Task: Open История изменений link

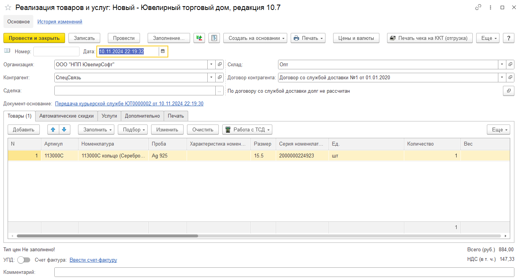Action: tap(60, 21)
